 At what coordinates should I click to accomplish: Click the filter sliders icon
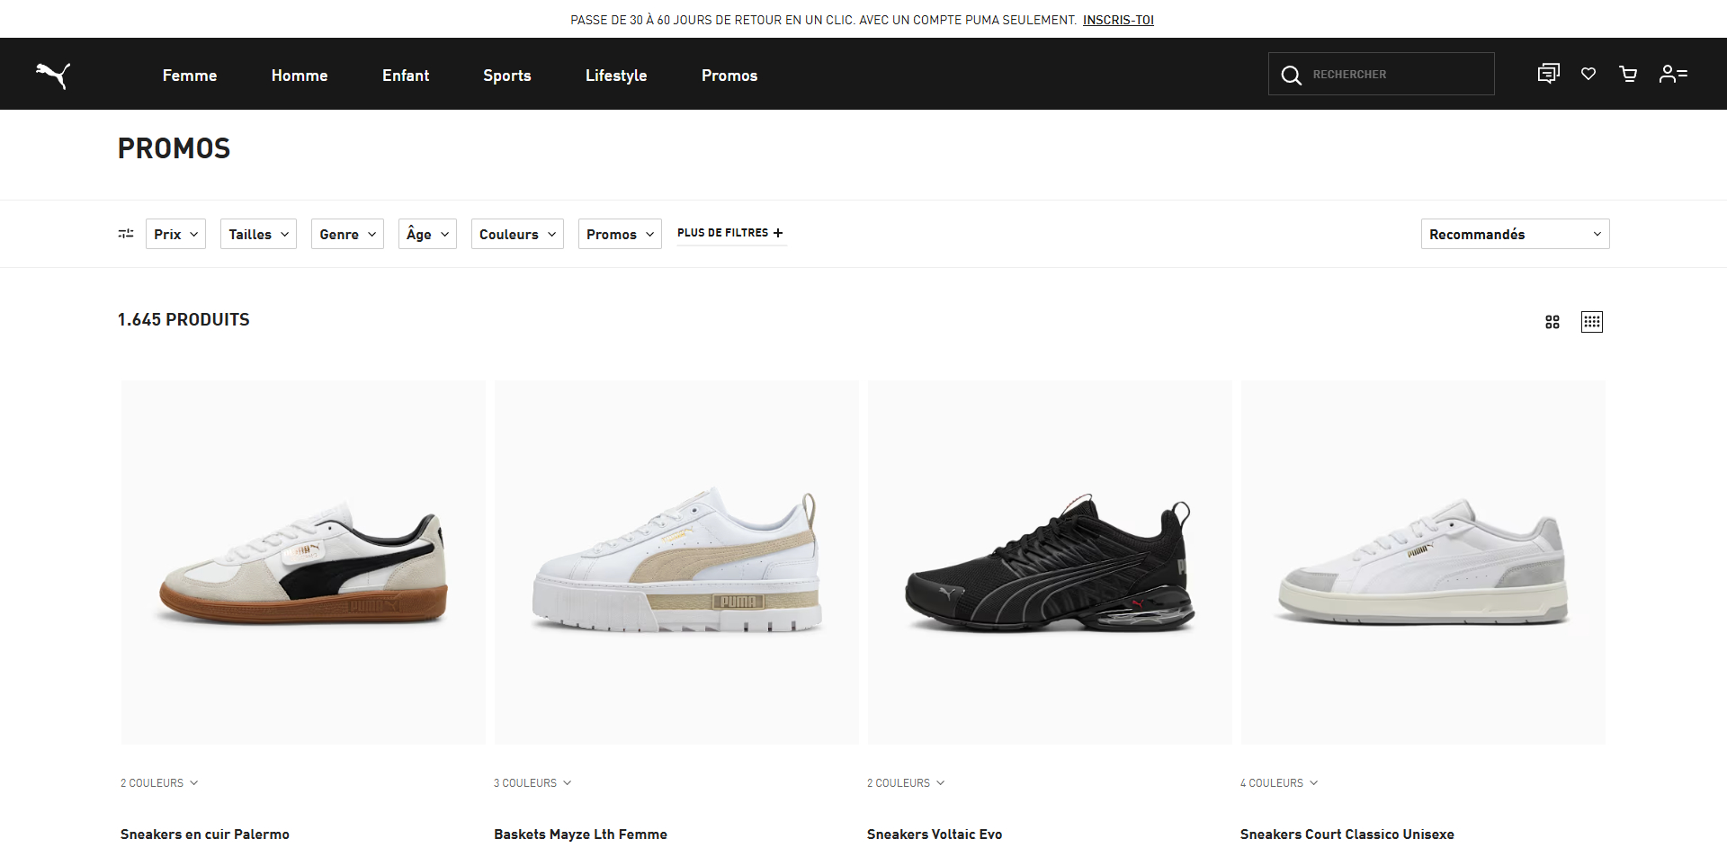pos(126,234)
